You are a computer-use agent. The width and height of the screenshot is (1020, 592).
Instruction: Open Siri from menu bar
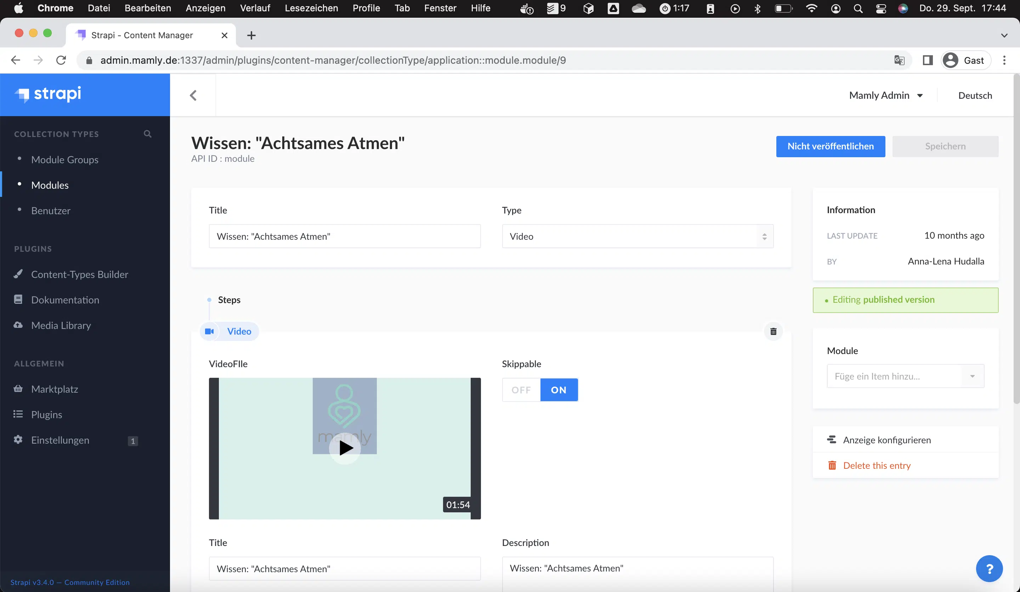pyautogui.click(x=903, y=8)
